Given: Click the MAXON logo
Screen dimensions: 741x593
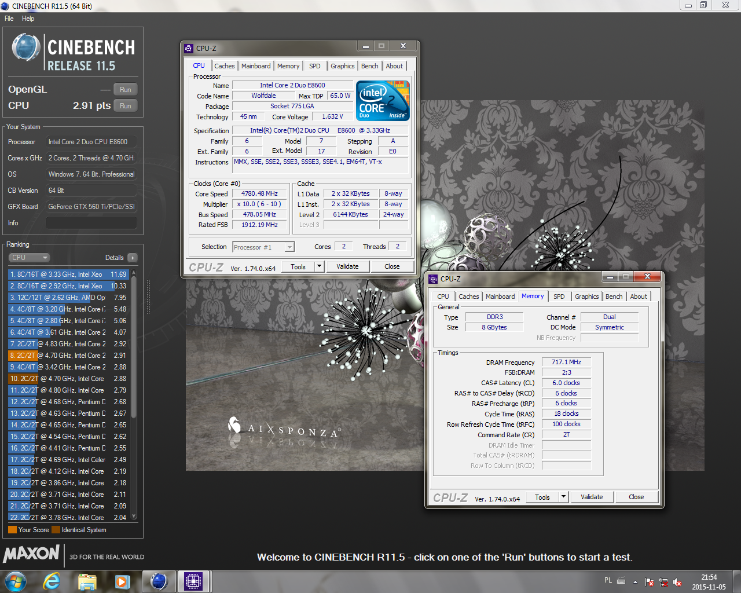Looking at the screenshot, I should (x=31, y=554).
